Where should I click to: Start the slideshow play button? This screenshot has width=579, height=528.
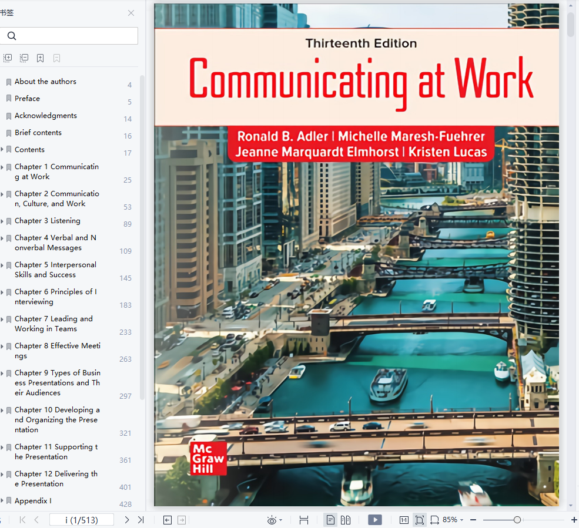(375, 520)
